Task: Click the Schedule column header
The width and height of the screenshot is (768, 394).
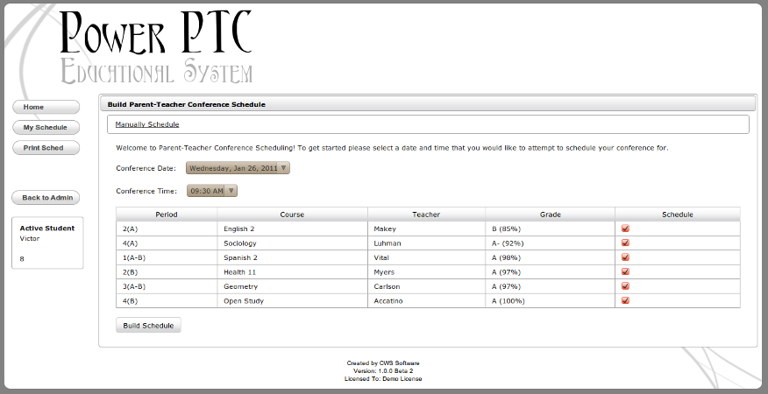Action: pos(678,215)
